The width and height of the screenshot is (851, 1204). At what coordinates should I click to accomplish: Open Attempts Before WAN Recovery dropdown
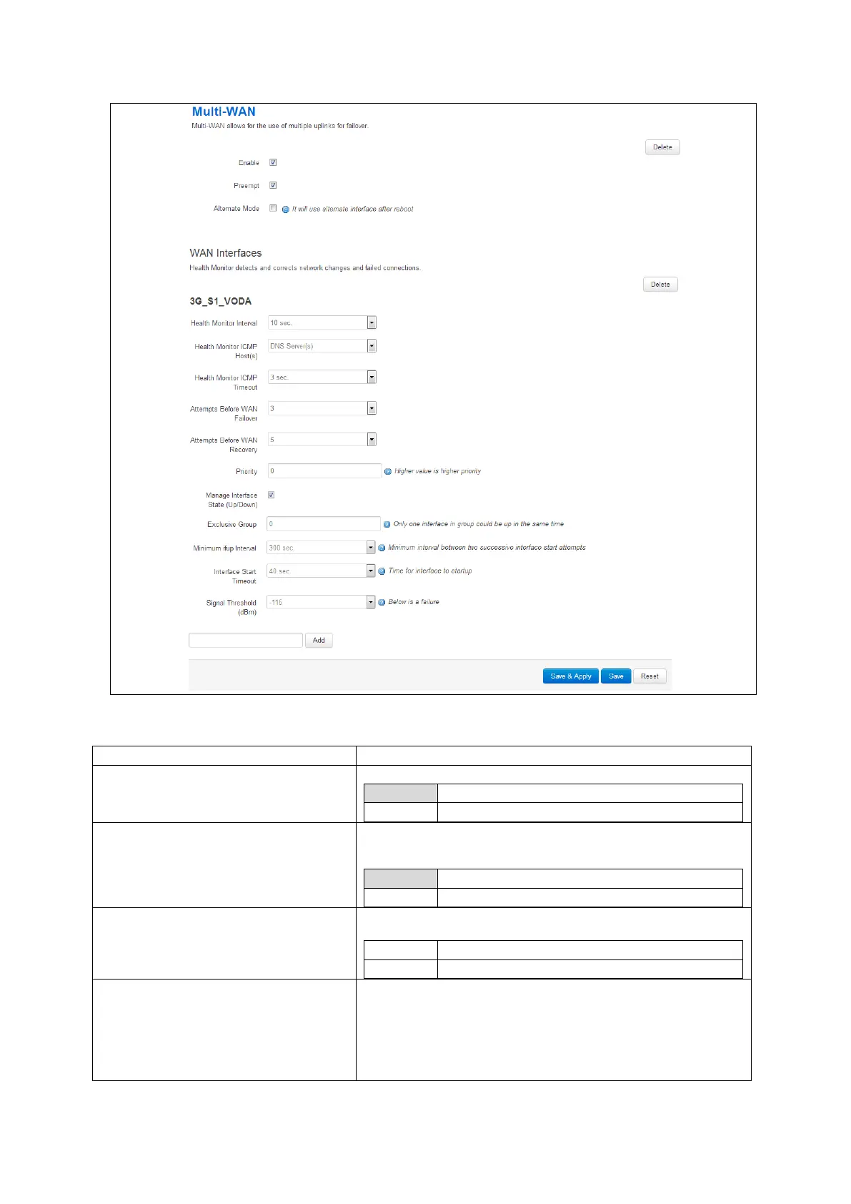322,440
